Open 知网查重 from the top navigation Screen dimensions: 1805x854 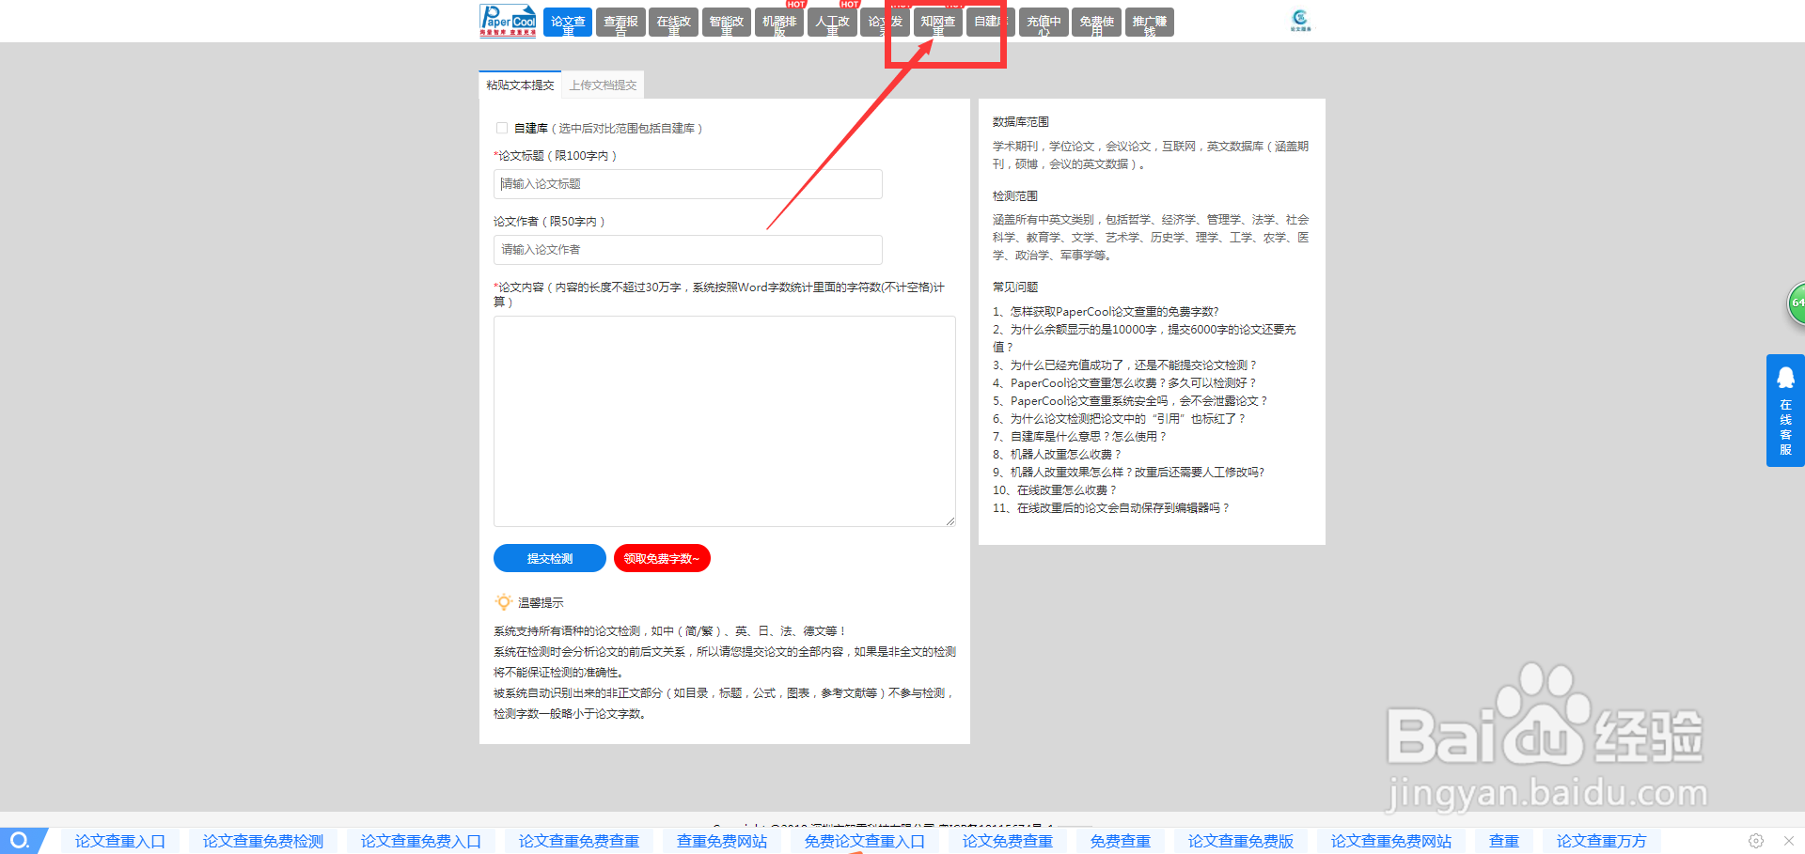tap(937, 22)
